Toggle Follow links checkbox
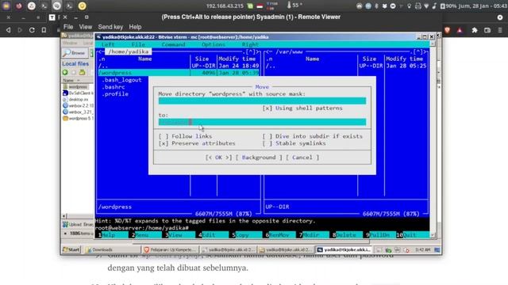This screenshot has height=285, width=508. 164,136
